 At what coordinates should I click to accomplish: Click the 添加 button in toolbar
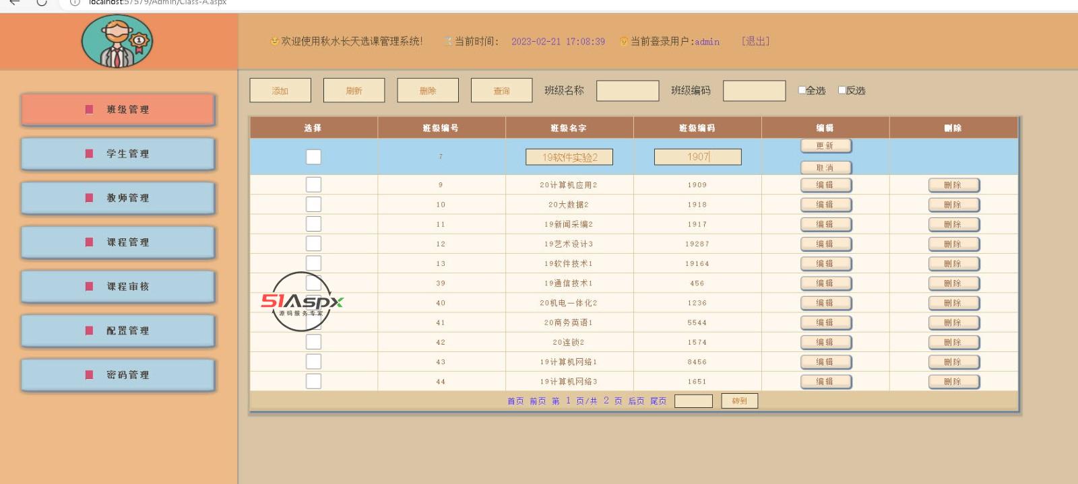coord(280,91)
